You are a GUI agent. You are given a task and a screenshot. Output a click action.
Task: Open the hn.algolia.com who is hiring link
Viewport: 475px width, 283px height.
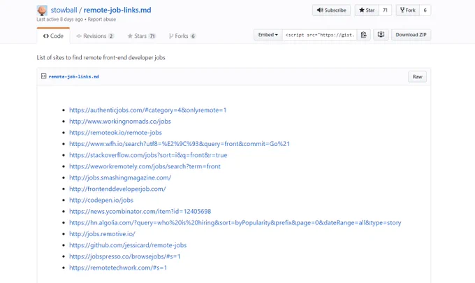(235, 223)
